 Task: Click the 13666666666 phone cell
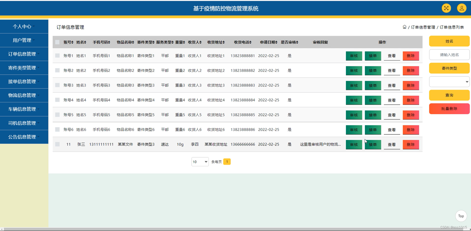(x=243, y=144)
